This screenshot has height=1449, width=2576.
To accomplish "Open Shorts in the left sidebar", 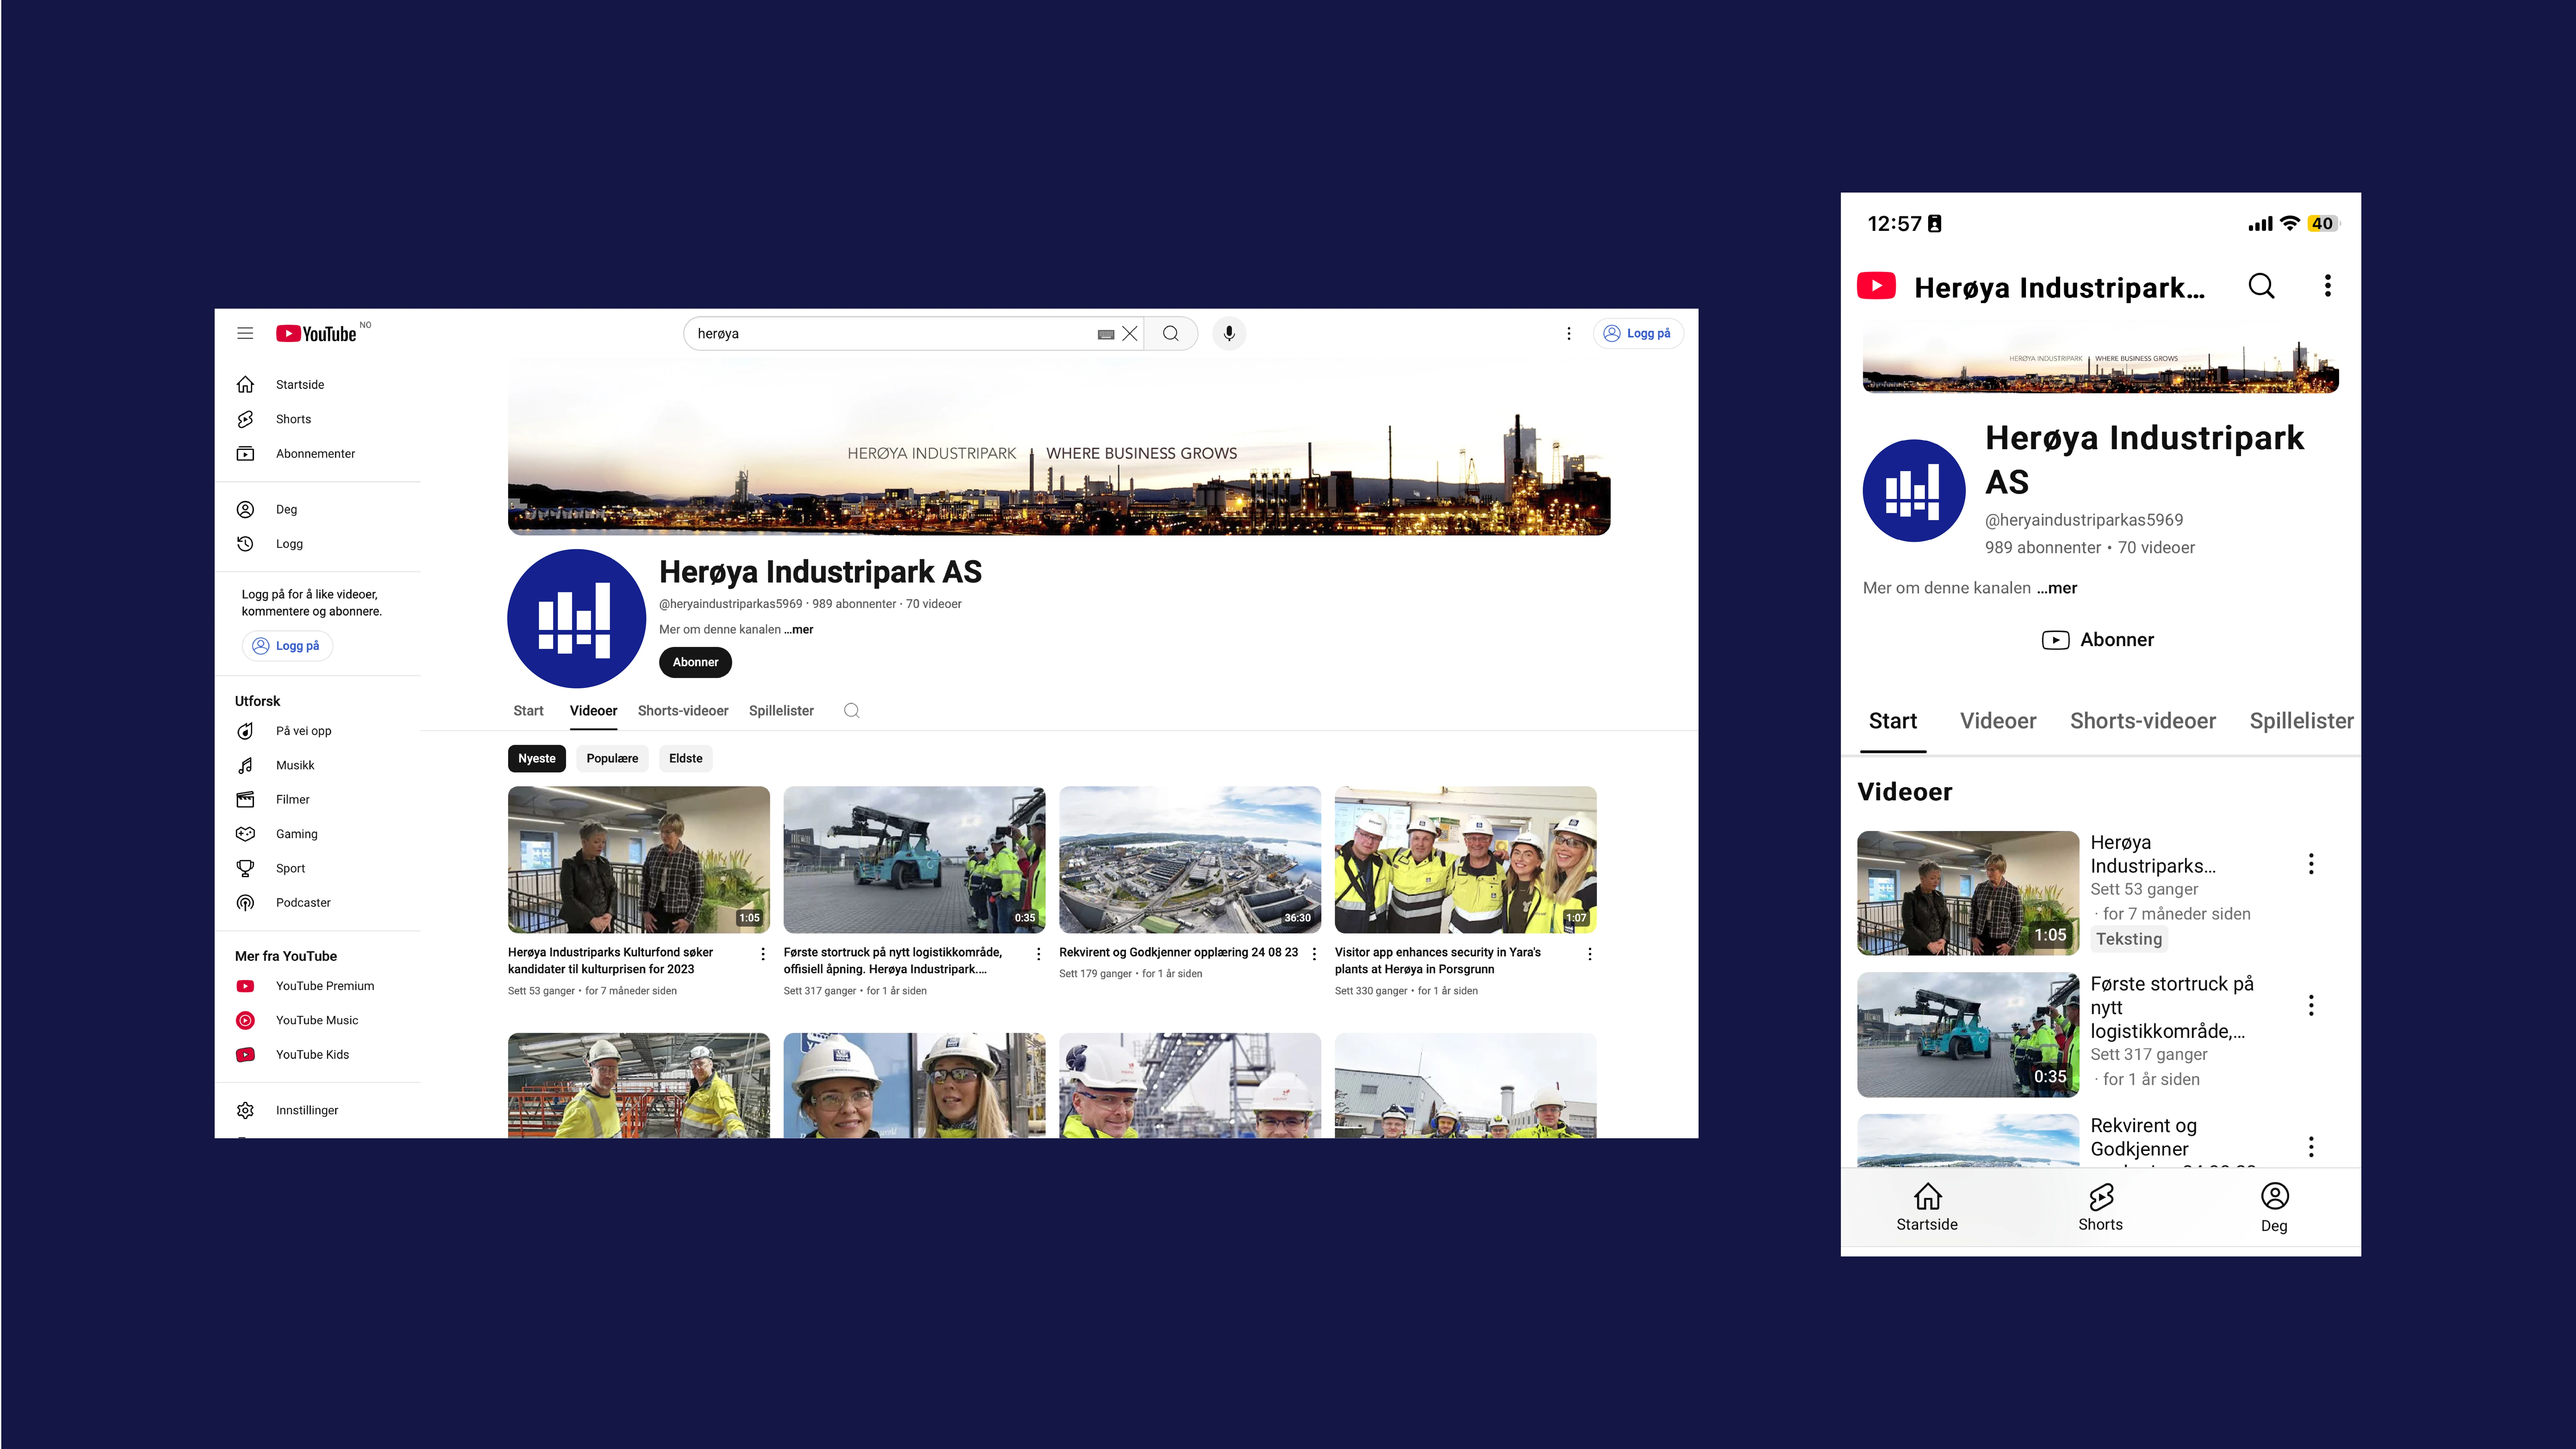I will tap(293, 419).
